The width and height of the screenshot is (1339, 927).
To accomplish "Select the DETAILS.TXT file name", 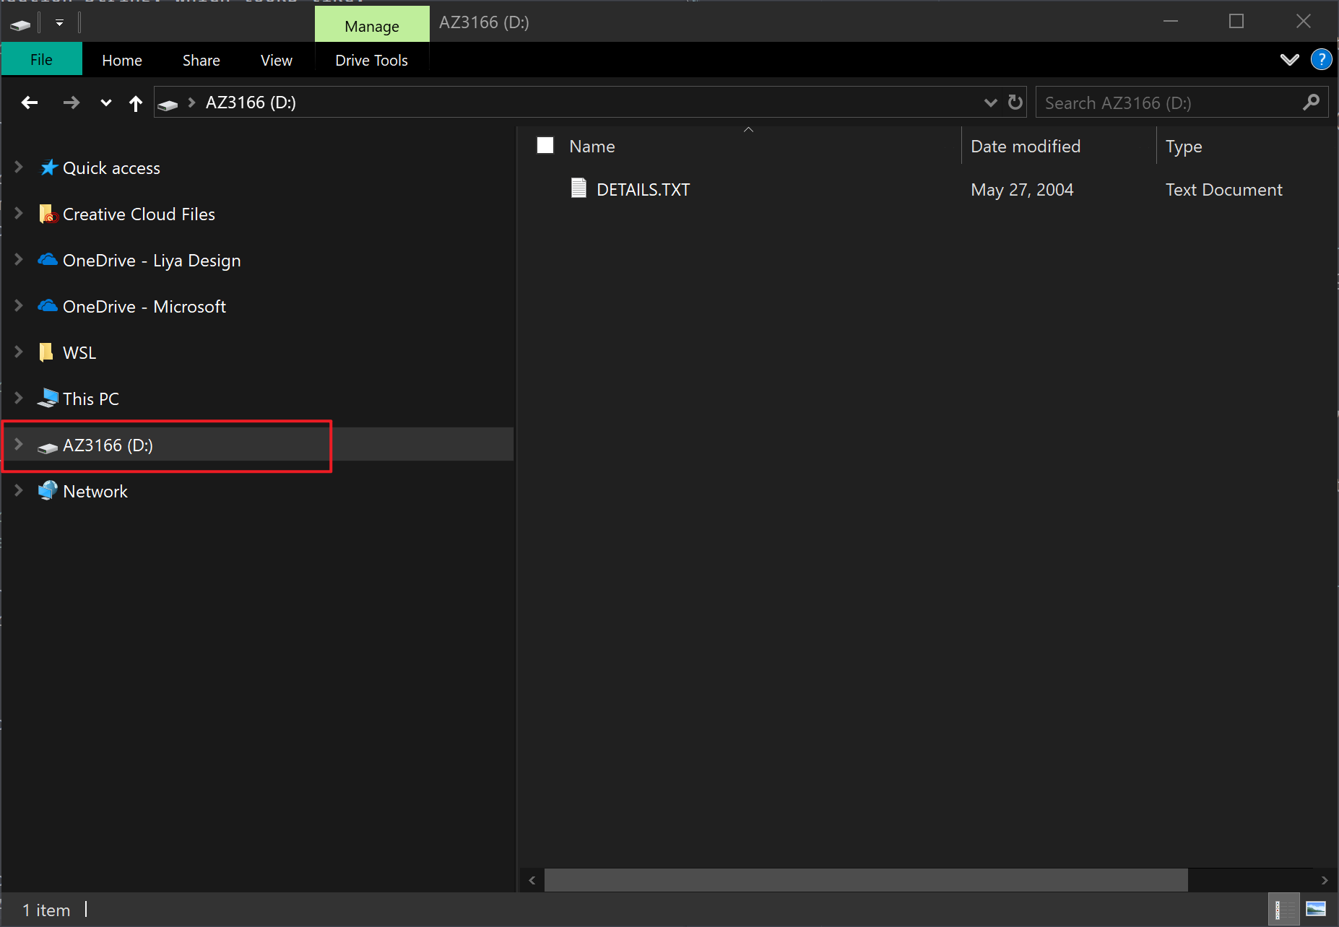I will 643,190.
